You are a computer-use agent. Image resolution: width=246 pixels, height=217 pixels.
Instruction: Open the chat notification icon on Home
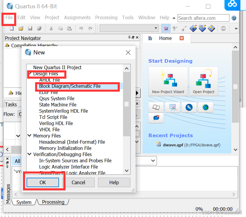tap(156, 118)
